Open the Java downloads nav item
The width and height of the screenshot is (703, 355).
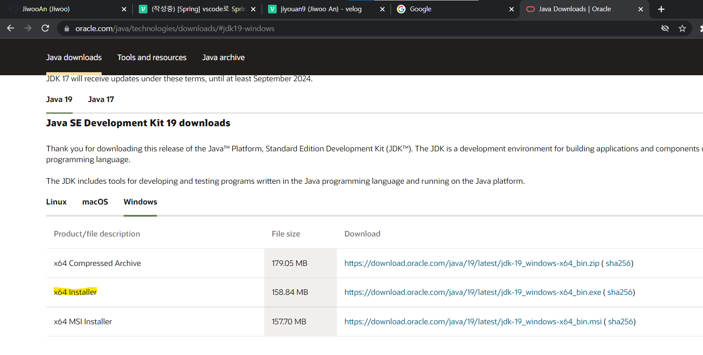[x=74, y=58]
